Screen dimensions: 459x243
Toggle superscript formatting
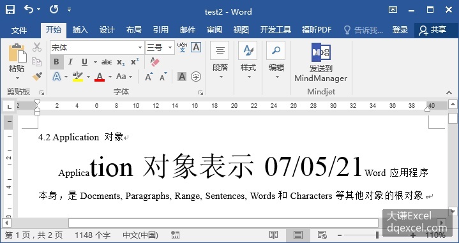click(135, 62)
